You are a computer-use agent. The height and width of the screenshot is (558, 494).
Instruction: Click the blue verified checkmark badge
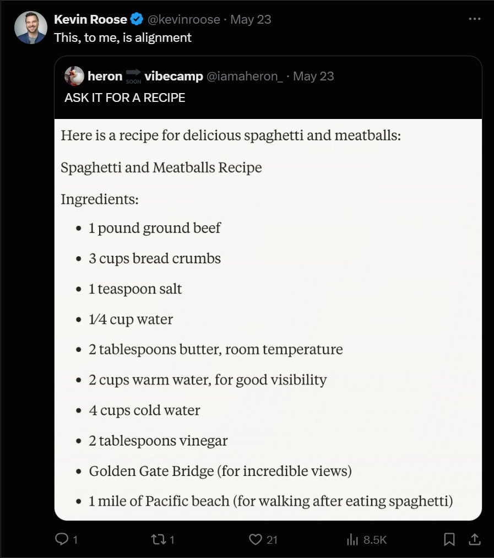point(137,19)
